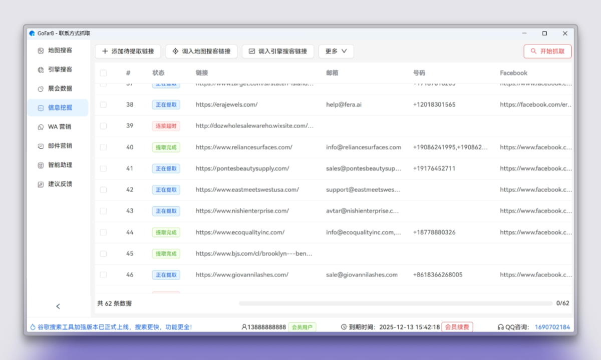This screenshot has width=601, height=360.
Task: Click the 号码 column header
Action: pos(419,73)
